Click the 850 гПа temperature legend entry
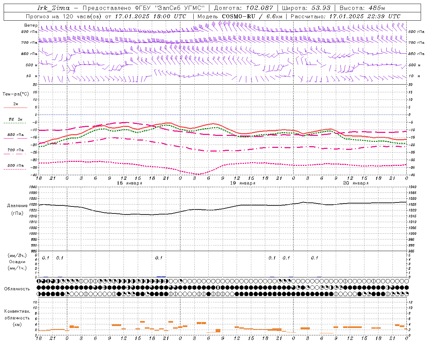 coord(16,135)
